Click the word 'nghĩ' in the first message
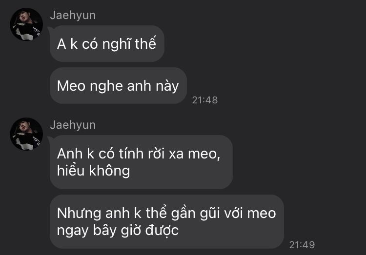The image size is (366, 255). point(116,44)
